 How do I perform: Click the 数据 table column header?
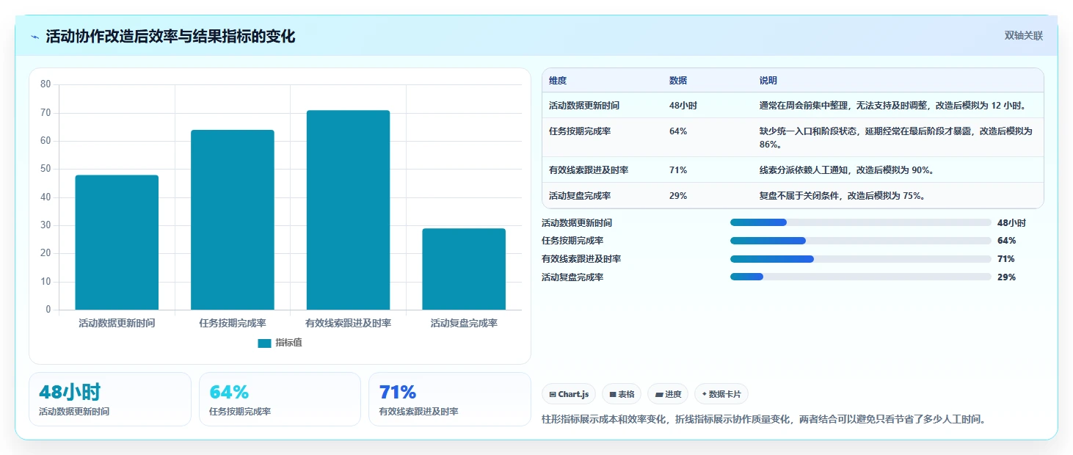678,81
